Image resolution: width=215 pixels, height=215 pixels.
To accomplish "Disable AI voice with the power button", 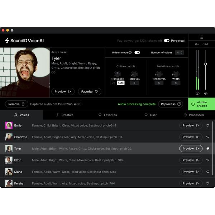I will [x=193, y=104].
